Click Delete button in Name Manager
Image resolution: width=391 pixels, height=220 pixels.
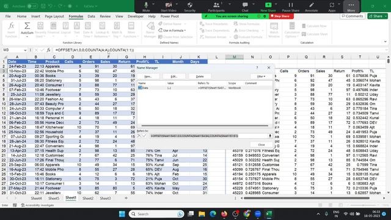pyautogui.click(x=200, y=76)
